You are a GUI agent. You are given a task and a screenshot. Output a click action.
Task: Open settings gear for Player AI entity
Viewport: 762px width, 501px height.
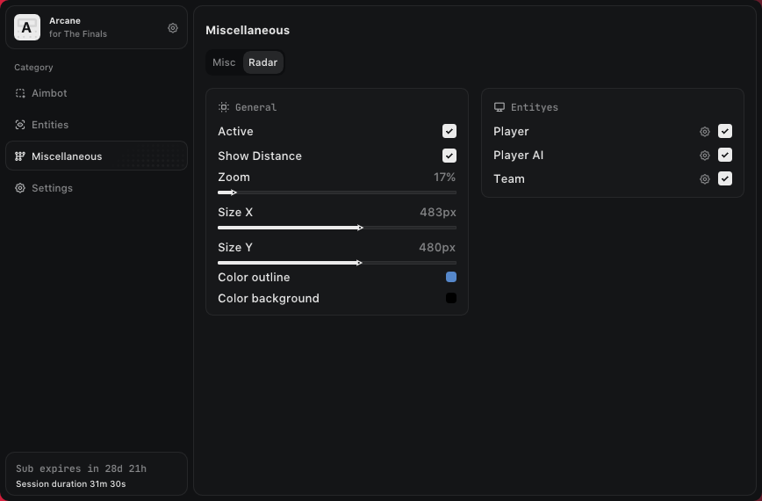[x=704, y=156]
